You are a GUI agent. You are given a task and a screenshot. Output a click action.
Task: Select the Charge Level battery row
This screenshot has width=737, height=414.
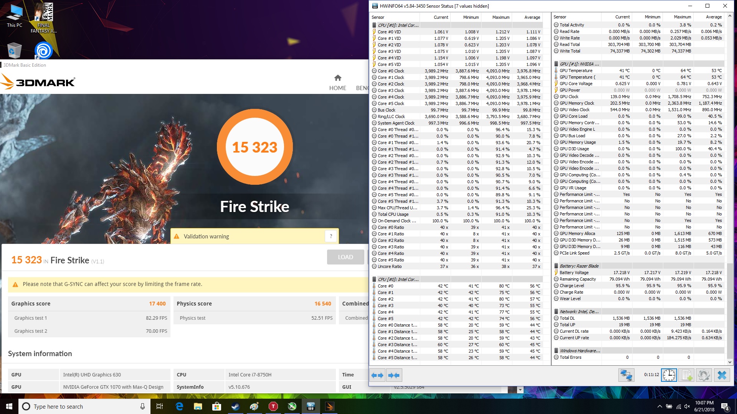click(639, 286)
